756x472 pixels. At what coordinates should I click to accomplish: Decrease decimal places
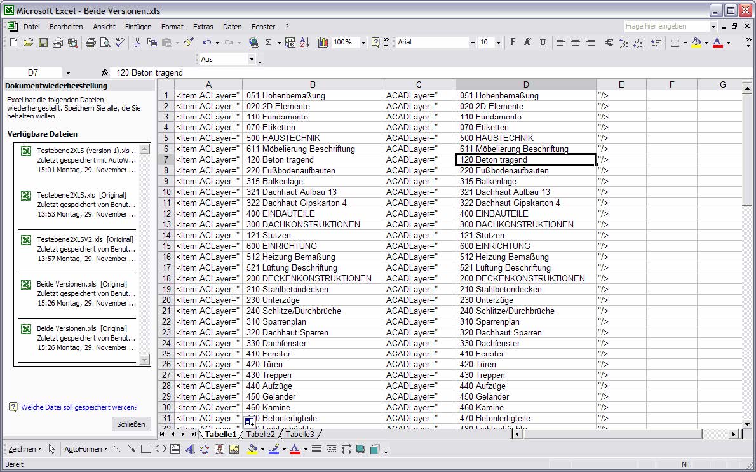point(638,43)
